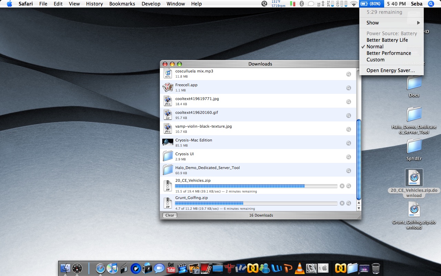This screenshot has height=276, width=441.
Task: Click the MP3 file icon for cosculluela mix
Action: click(x=168, y=73)
